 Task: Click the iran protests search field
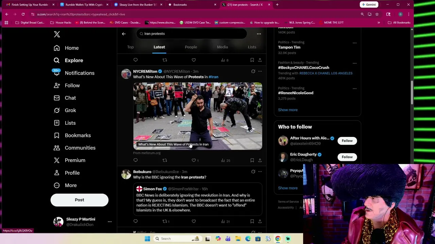coord(192,34)
